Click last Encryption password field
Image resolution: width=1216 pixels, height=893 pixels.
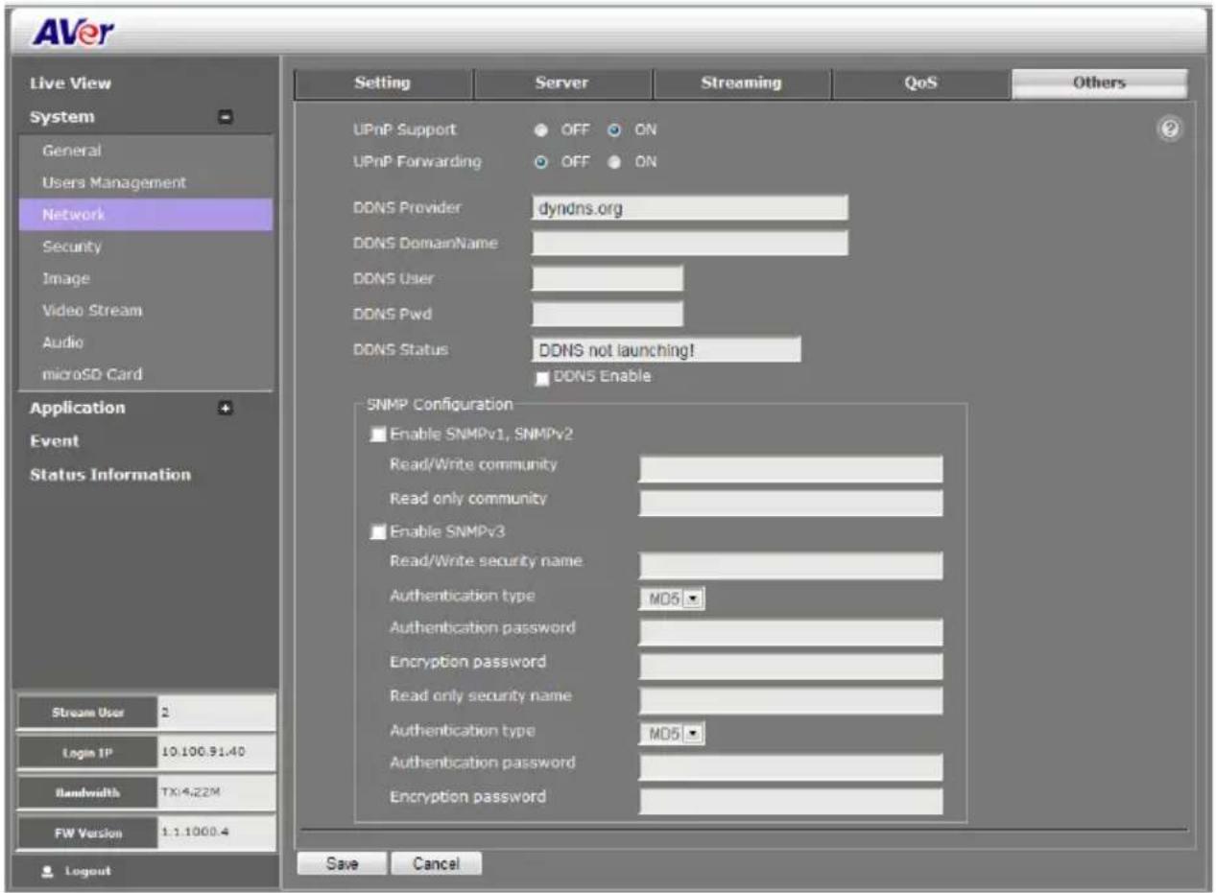point(792,802)
